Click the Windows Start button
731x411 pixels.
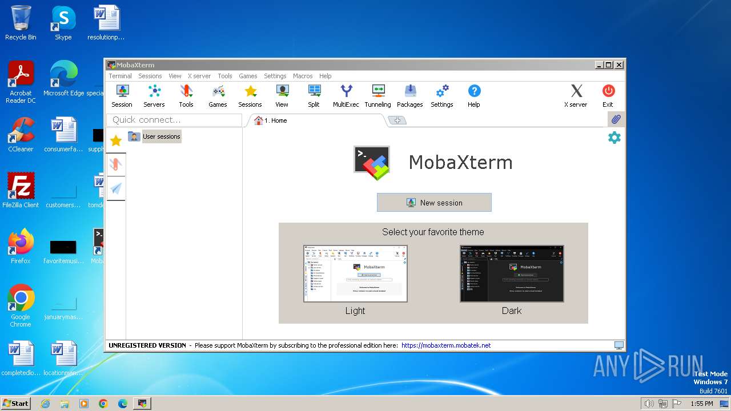click(x=16, y=403)
